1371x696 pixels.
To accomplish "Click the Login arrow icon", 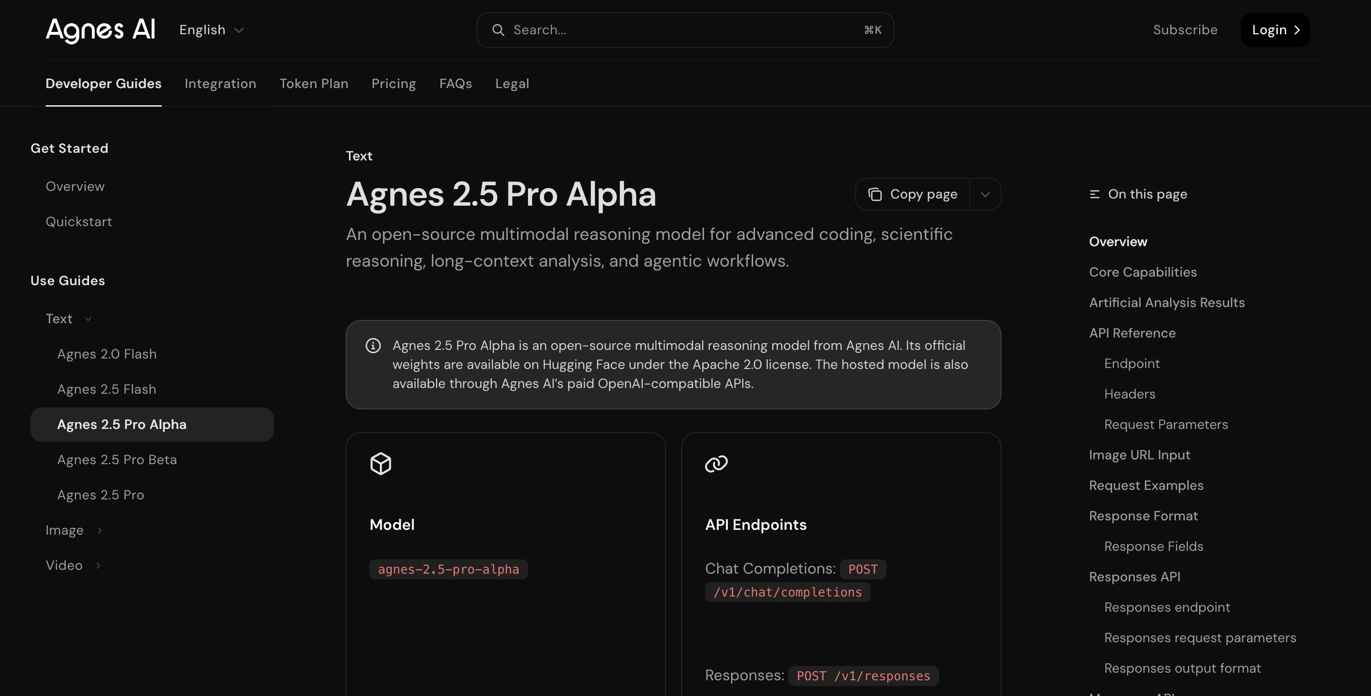I will 1297,30.
